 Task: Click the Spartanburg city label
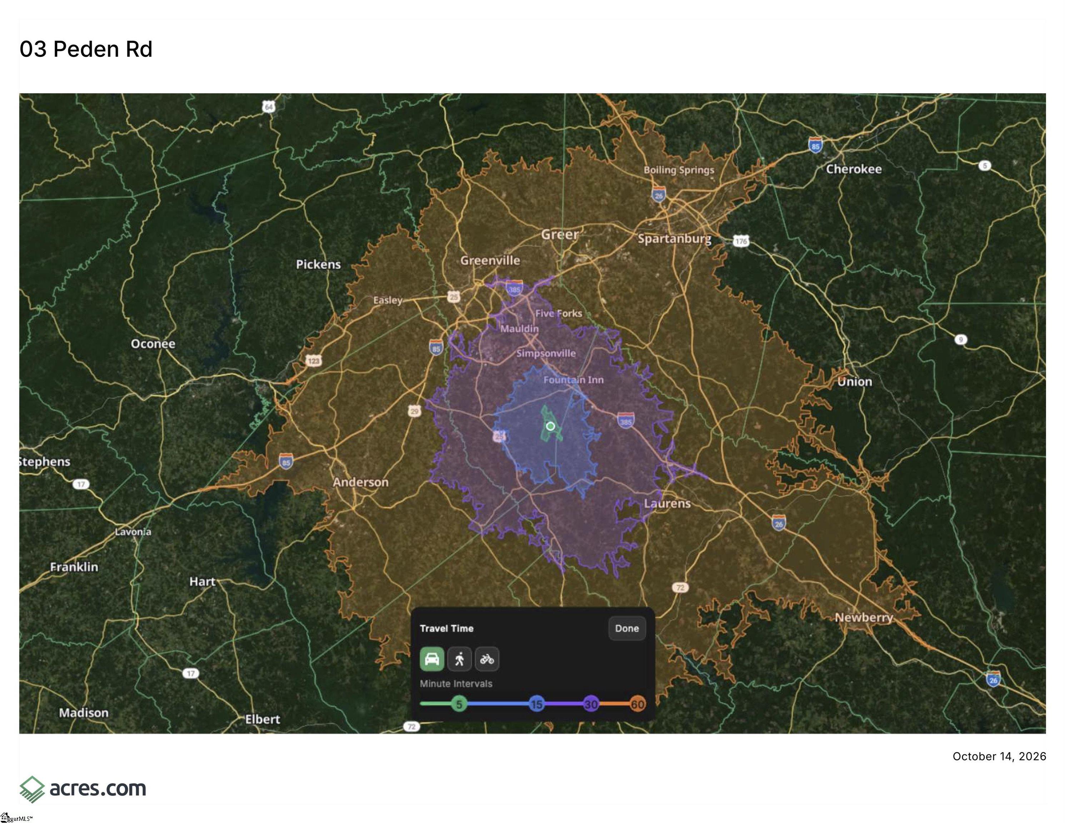pos(675,238)
